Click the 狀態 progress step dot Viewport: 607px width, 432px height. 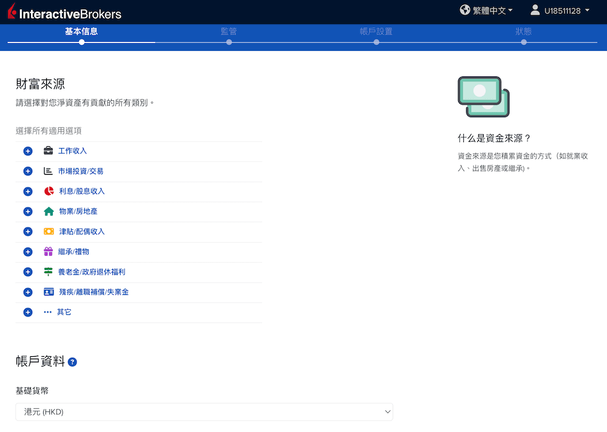(x=524, y=42)
